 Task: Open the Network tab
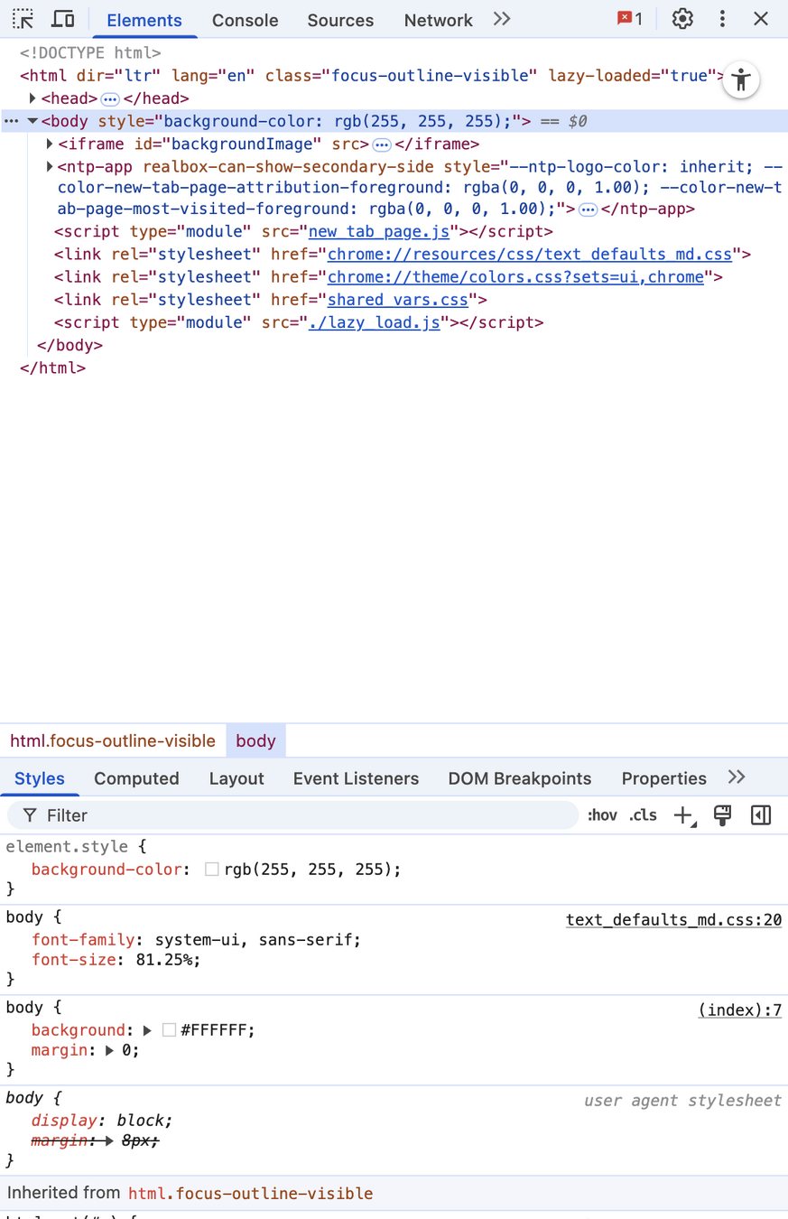tap(438, 20)
